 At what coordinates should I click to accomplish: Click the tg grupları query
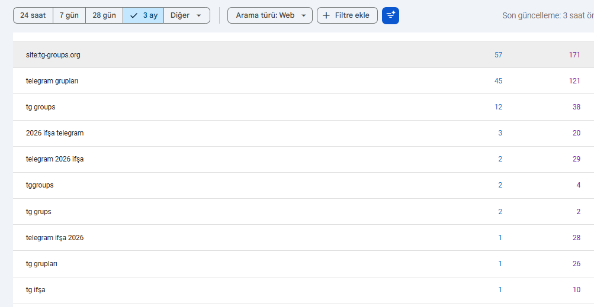click(x=41, y=264)
